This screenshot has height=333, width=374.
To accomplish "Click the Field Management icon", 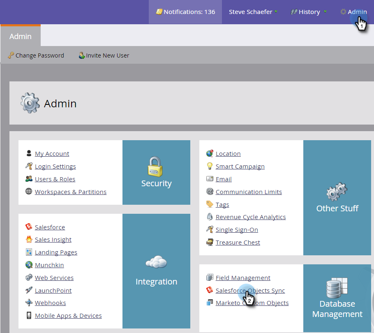I will [210, 277].
